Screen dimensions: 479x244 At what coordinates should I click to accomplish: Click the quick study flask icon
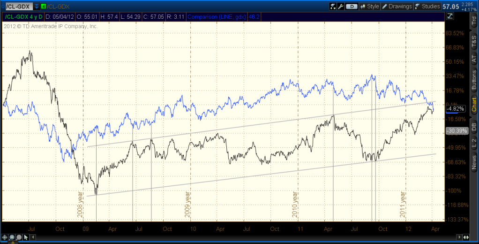point(333,7)
